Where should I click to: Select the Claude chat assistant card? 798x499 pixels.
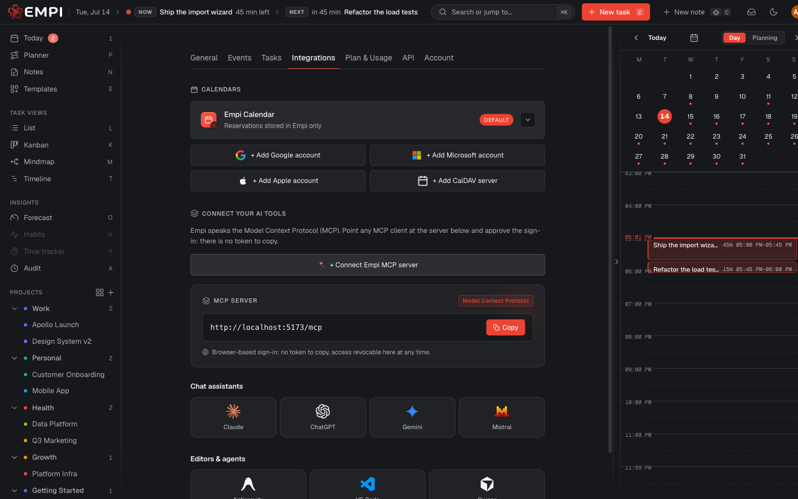coord(233,417)
